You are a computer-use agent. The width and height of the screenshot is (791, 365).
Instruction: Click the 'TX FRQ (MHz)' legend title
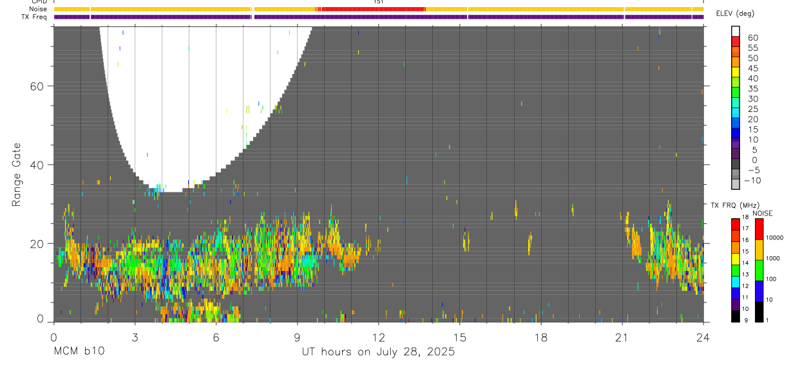click(735, 205)
